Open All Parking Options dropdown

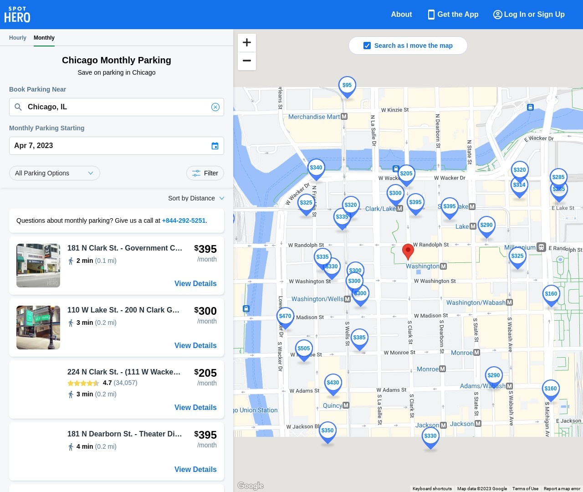55,173
